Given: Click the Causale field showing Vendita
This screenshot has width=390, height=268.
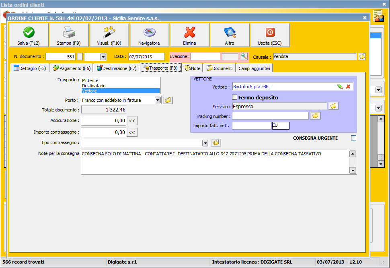Looking at the screenshot, I should 315,56.
